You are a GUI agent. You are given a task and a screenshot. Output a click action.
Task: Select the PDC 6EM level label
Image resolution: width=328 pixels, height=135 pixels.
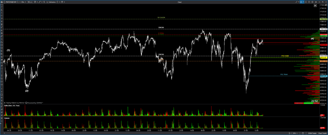285,56
